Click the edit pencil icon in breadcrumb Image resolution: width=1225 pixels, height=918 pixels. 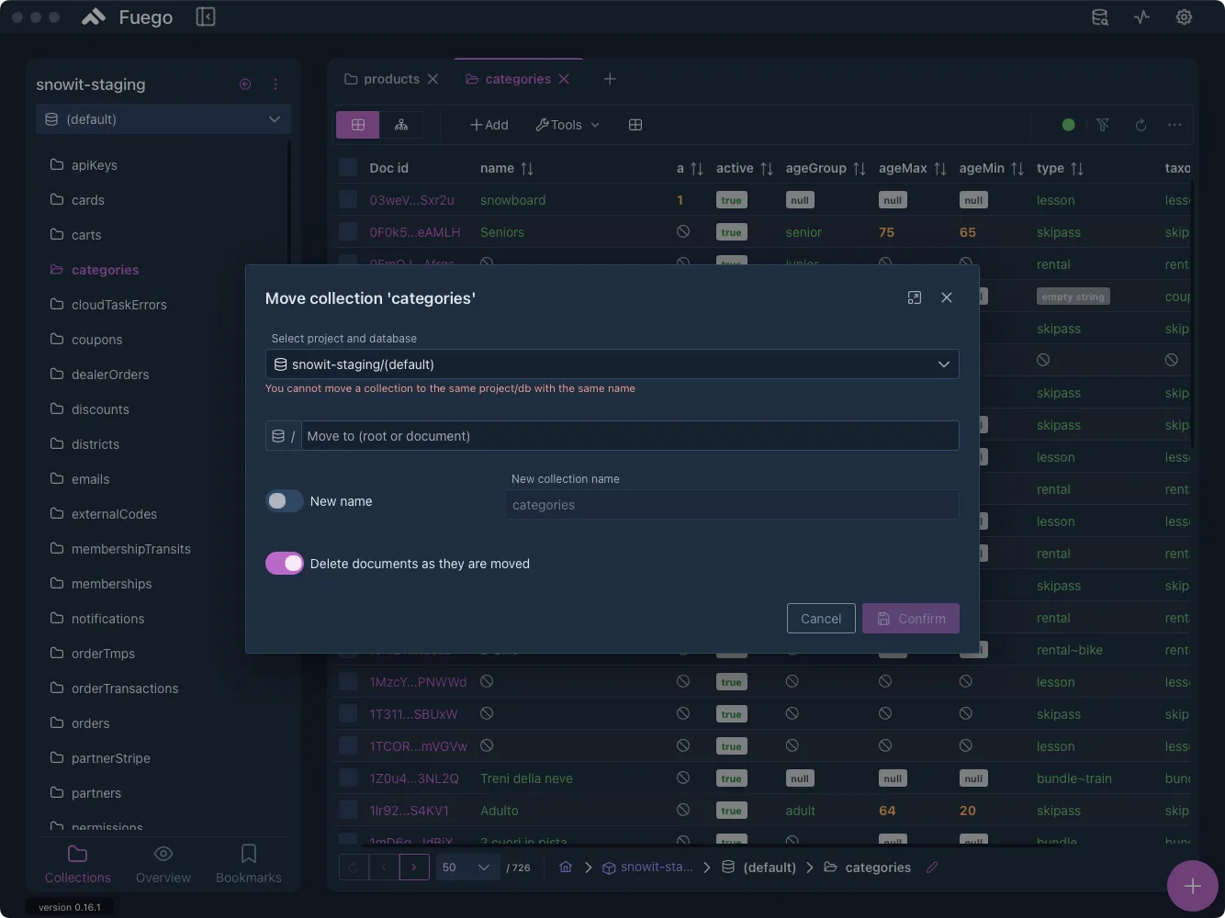tap(932, 868)
